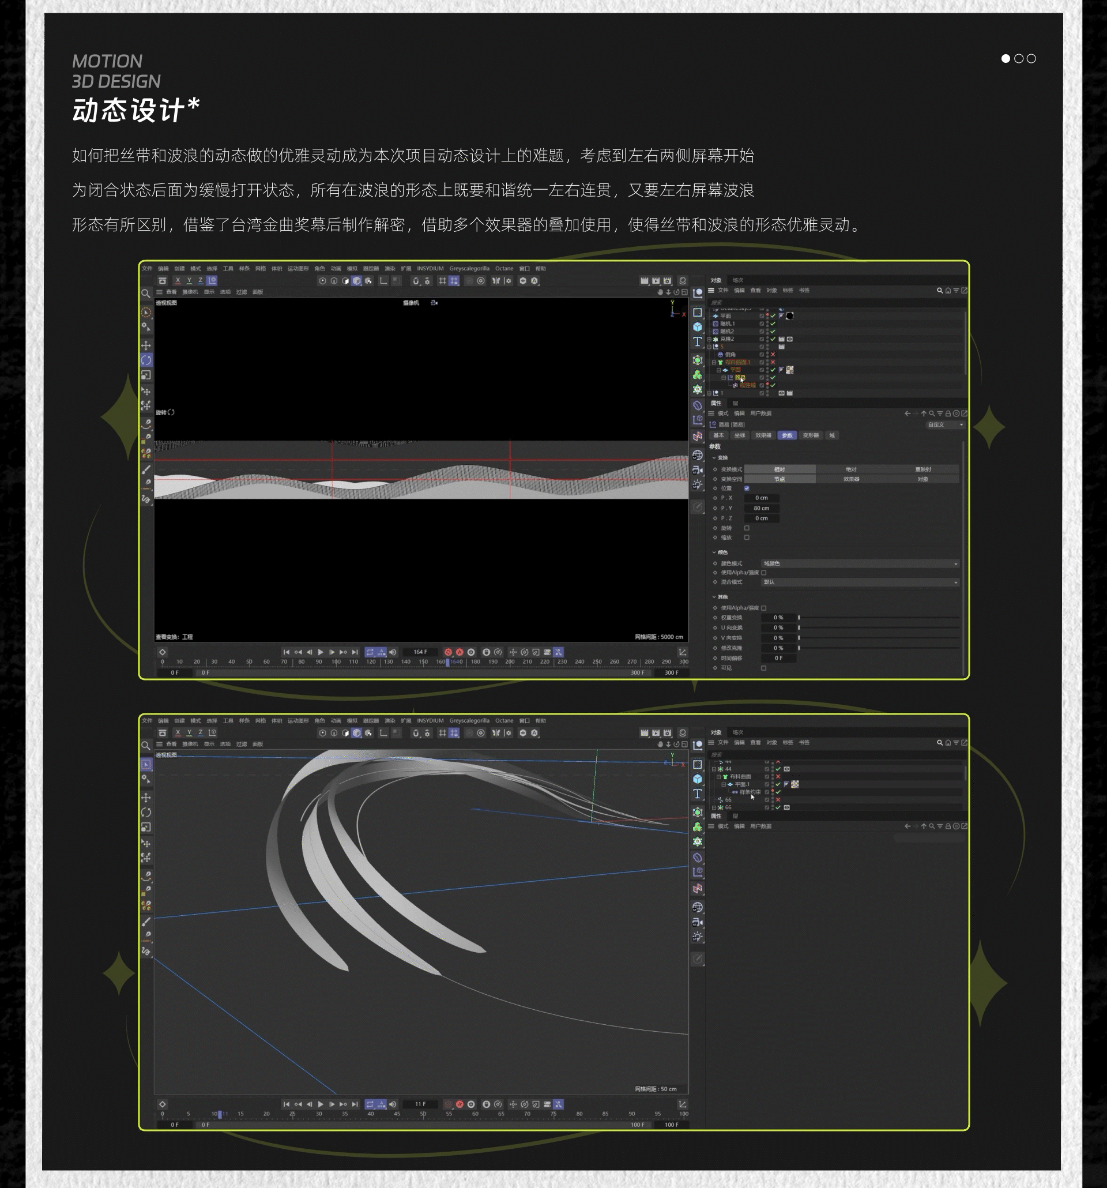Viewport: 1107px width, 1188px height.
Task: Switch to the 坐标 tab
Action: tap(740, 435)
